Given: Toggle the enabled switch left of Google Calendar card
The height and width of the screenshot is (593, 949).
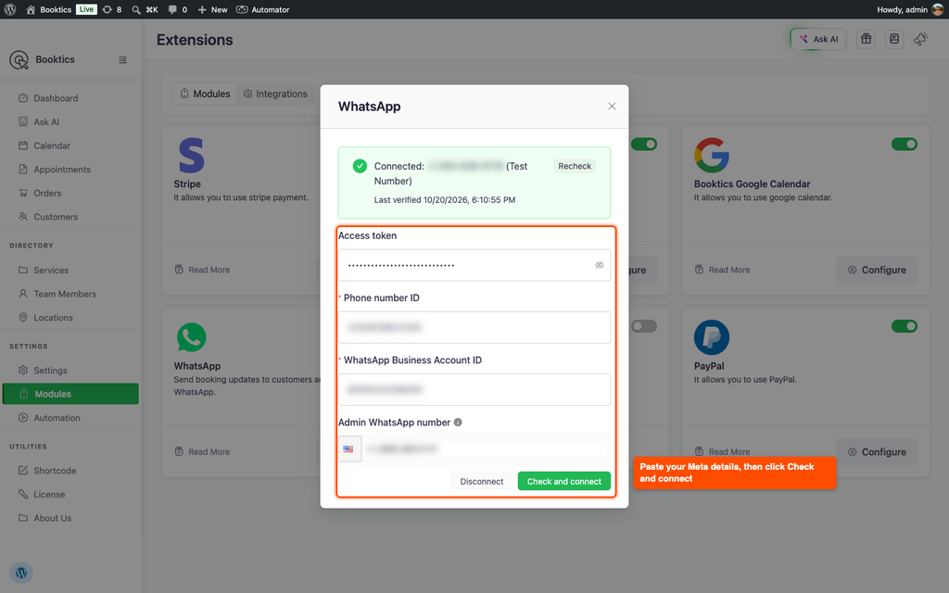Looking at the screenshot, I should click(644, 144).
